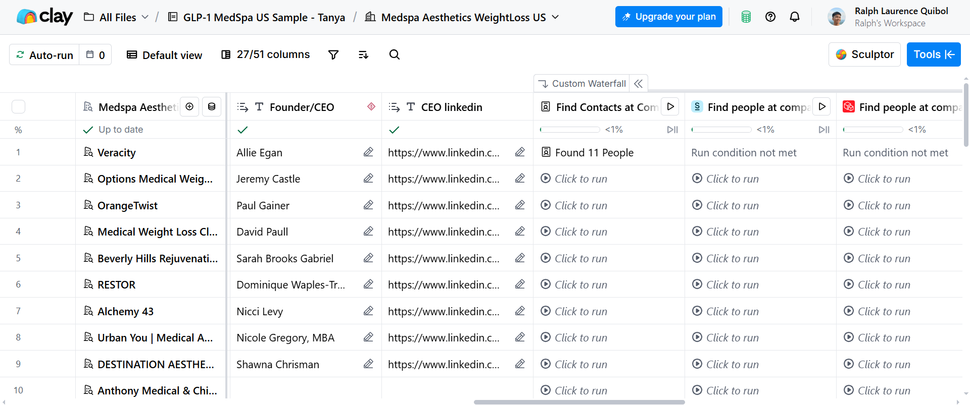Viewport: 970px width, 405px height.
Task: Open the sort rows tool
Action: point(363,54)
